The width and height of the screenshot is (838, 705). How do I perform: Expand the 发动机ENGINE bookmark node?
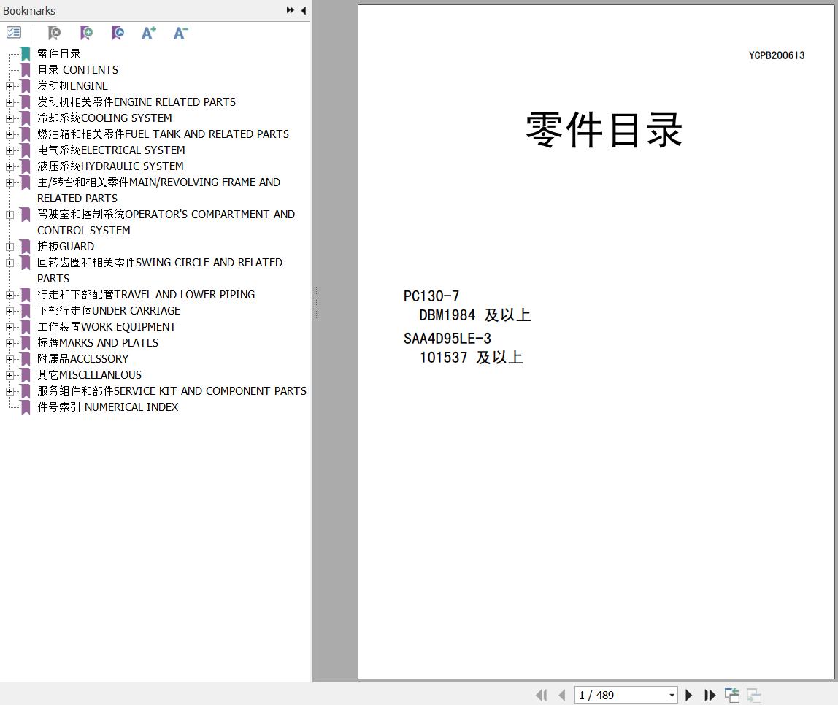point(9,86)
